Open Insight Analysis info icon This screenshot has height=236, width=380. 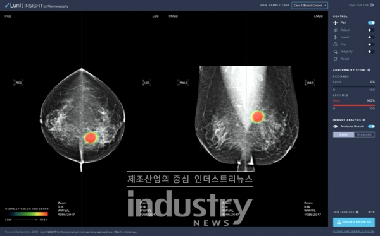pos(364,120)
